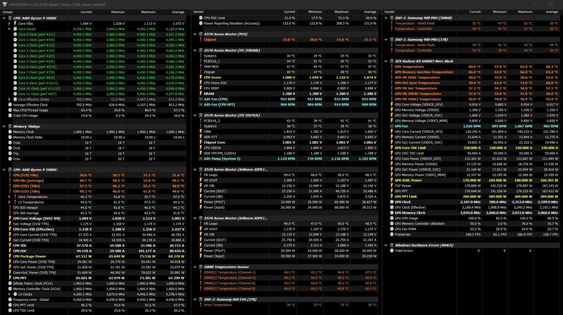This screenshot has height=315, width=563.
Task: Click the Total CPU Usage usage icon
Action: 9,115
